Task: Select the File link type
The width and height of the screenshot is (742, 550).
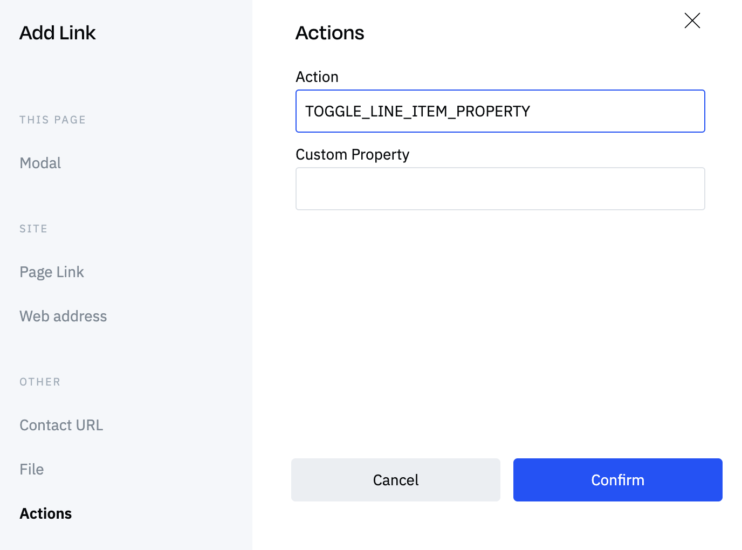Action: pos(31,469)
